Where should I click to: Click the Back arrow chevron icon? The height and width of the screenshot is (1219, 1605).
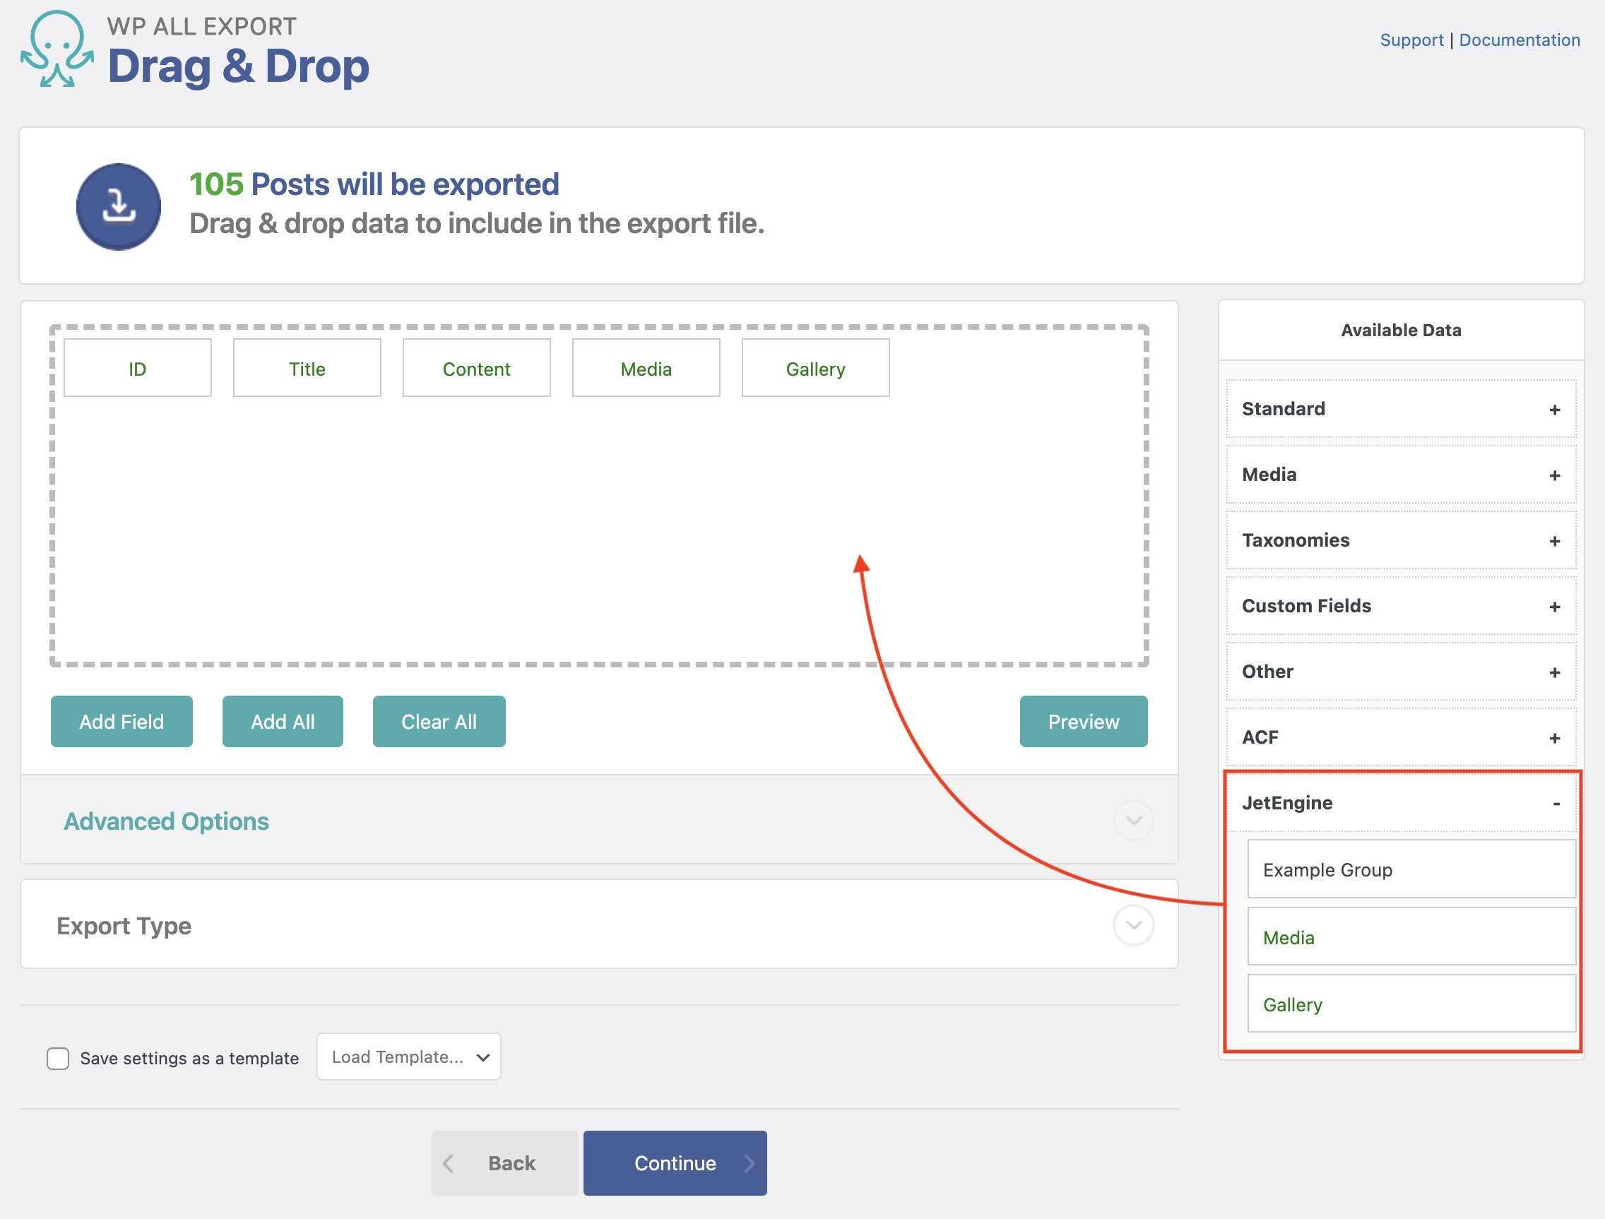(x=450, y=1162)
